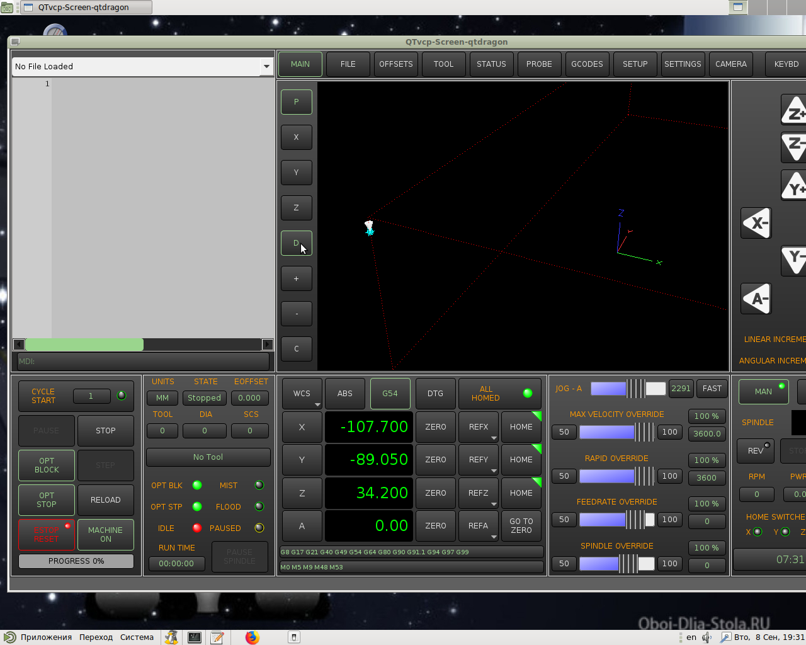Toggle FAST jog rate button
This screenshot has height=645, width=806.
click(x=712, y=389)
